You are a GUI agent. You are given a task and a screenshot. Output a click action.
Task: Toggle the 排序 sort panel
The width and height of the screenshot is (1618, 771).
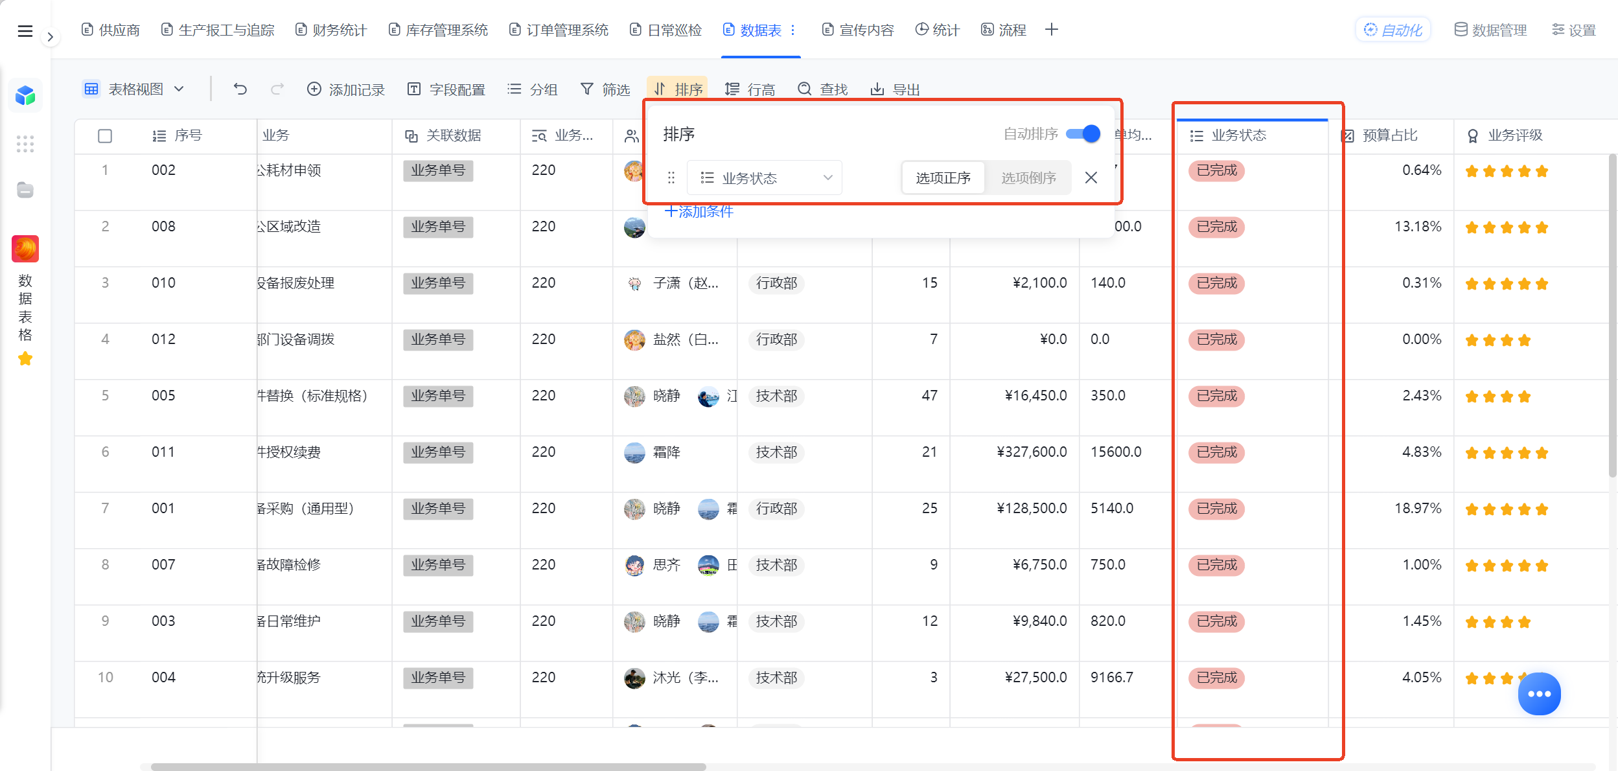678,89
